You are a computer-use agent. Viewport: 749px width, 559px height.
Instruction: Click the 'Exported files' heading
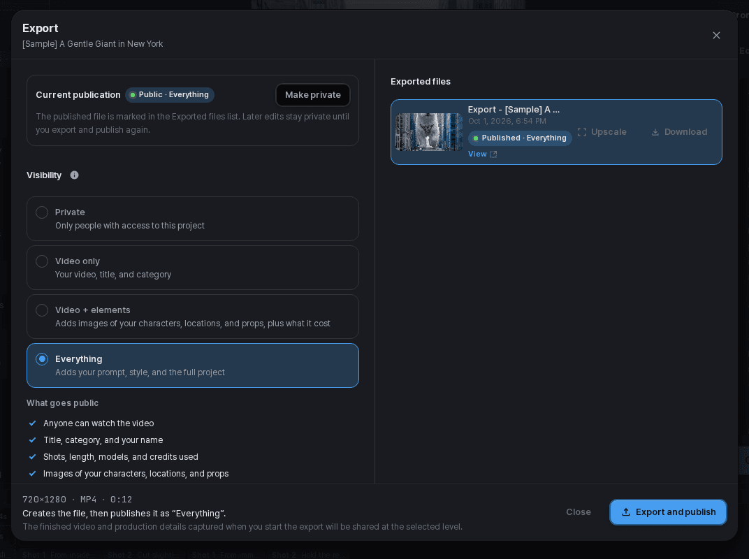coord(421,82)
